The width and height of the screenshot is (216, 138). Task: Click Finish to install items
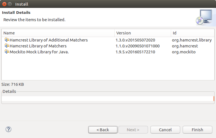(x=197, y=130)
